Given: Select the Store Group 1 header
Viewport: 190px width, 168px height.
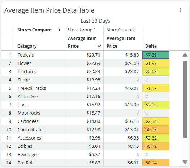Looking at the screenshot, I should 82,30.
